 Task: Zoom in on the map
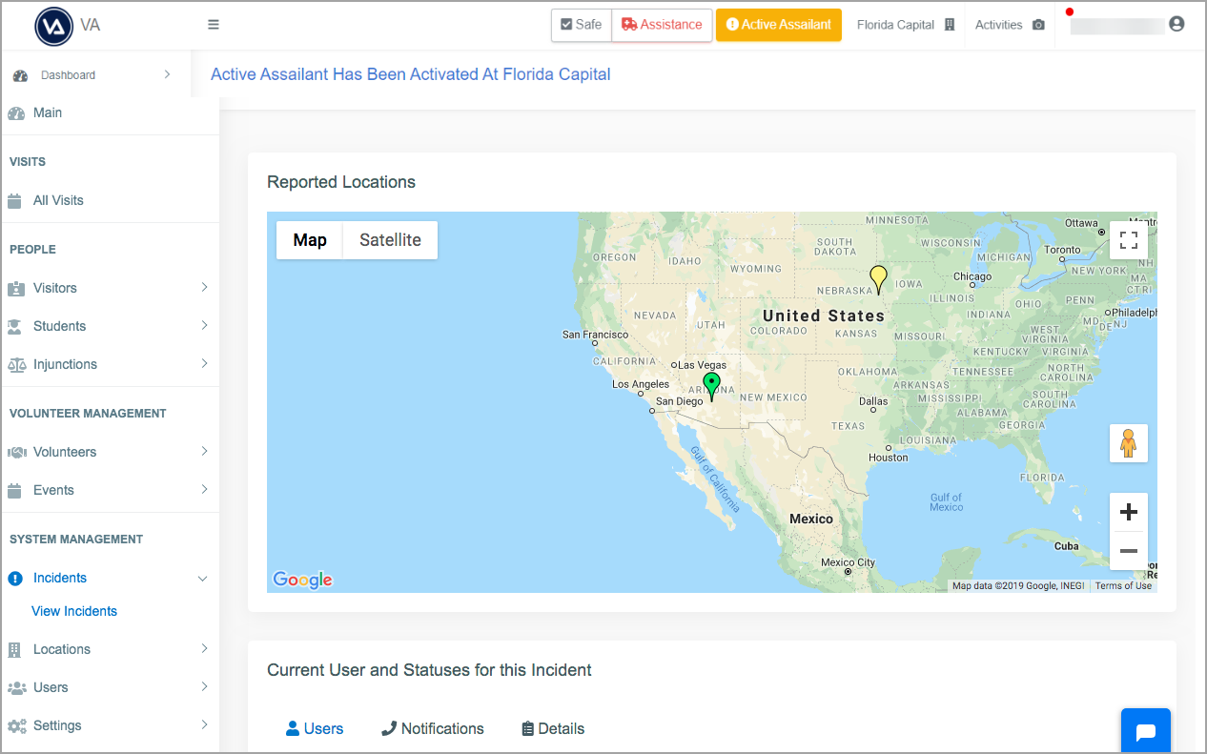coord(1129,512)
